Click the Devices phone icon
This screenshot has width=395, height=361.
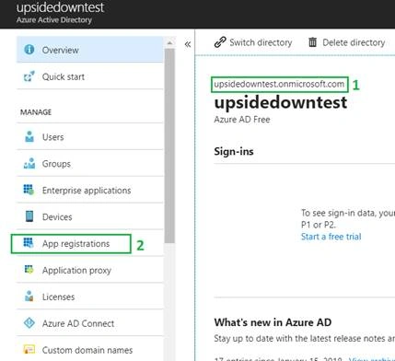[x=29, y=216]
